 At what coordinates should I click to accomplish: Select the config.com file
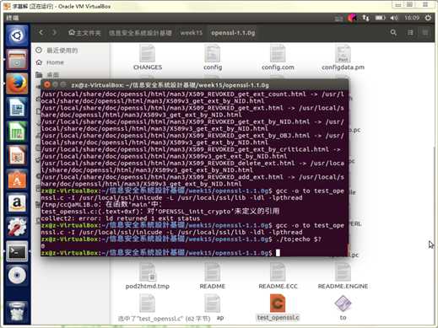(278, 57)
